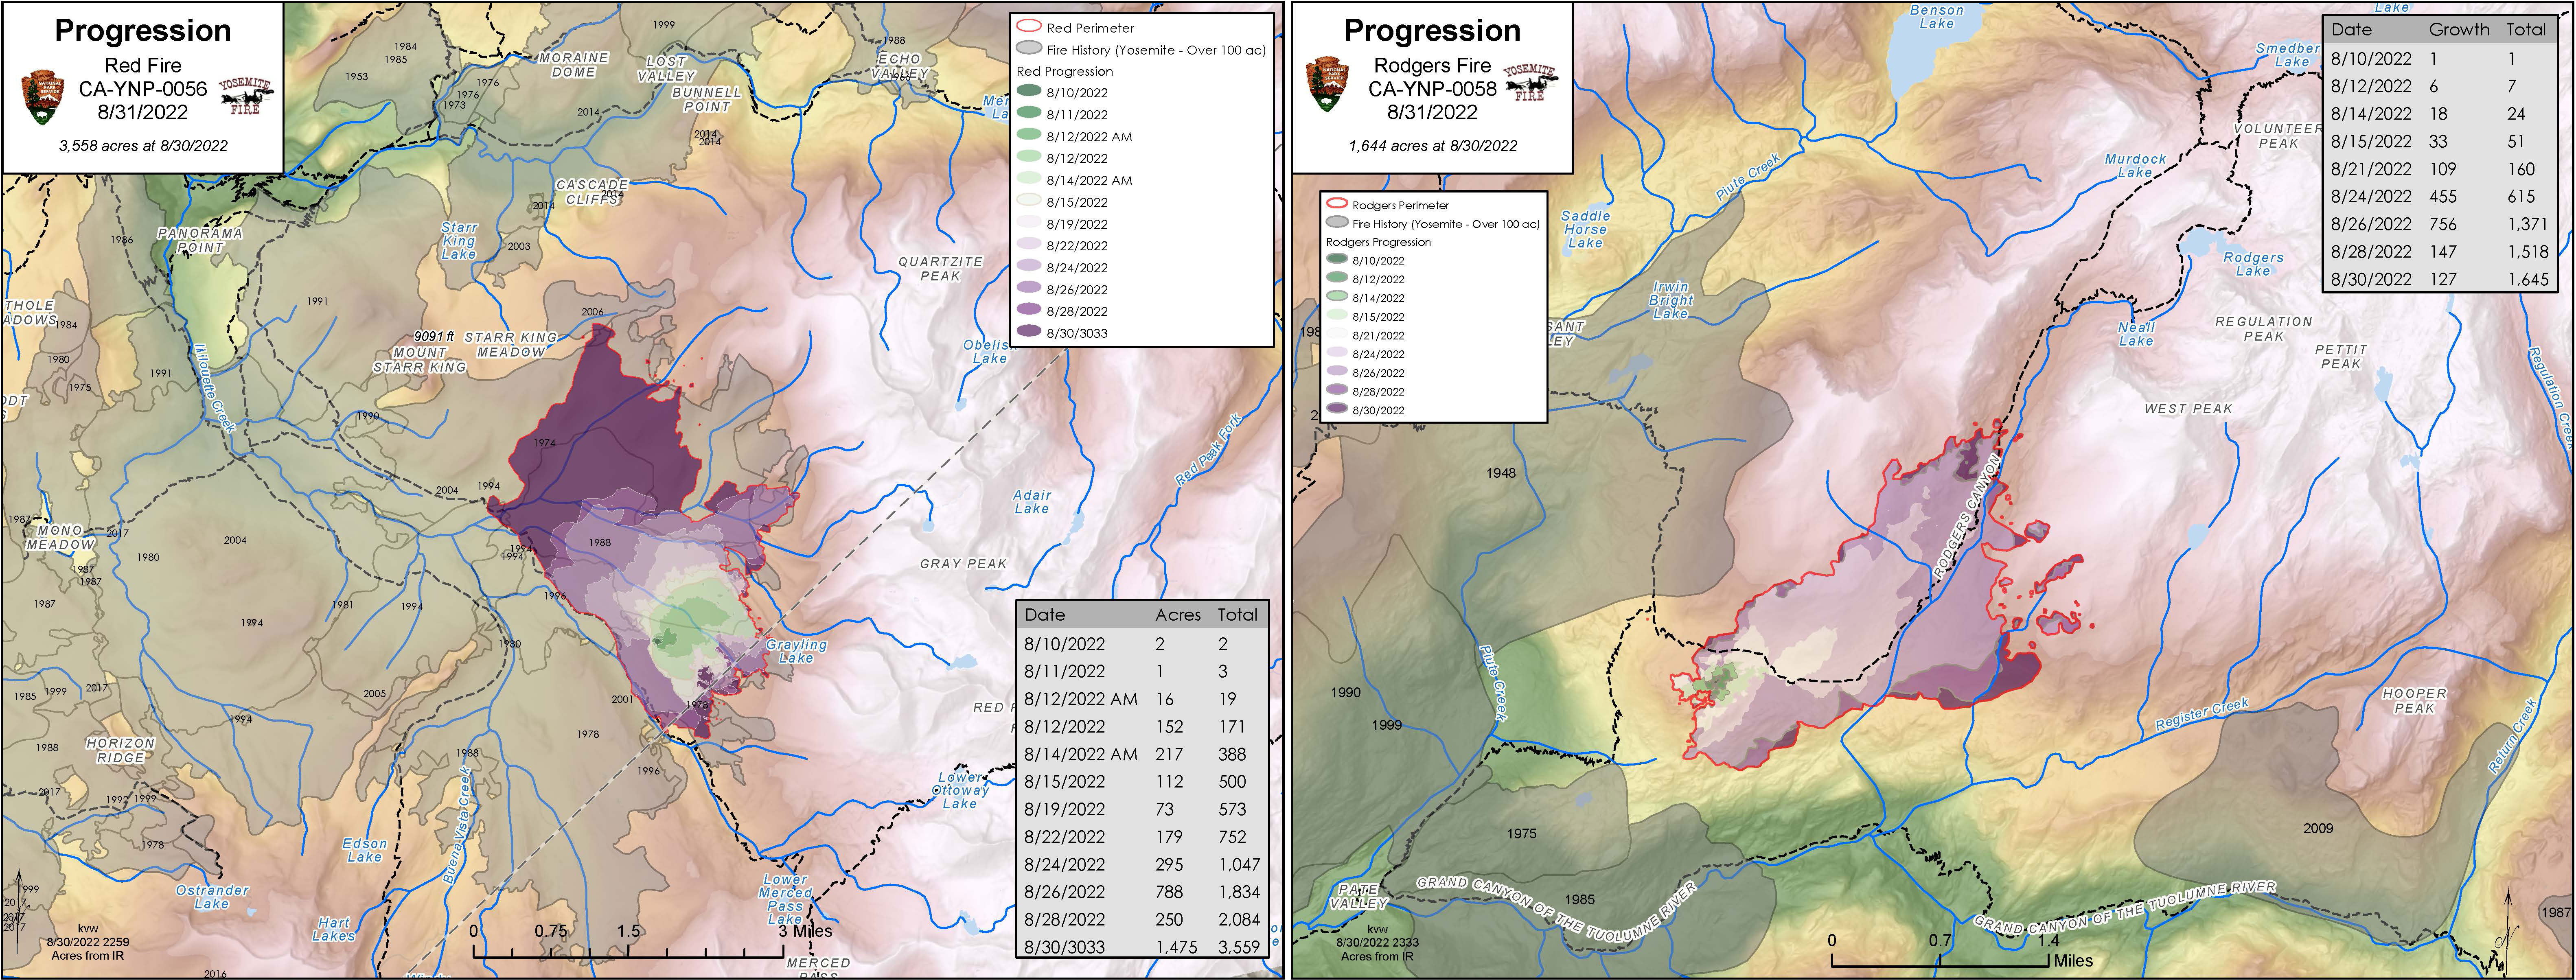Click the Rodgers Perimeter outline symbol in legend
The height and width of the screenshot is (980, 2576).
tap(1337, 204)
